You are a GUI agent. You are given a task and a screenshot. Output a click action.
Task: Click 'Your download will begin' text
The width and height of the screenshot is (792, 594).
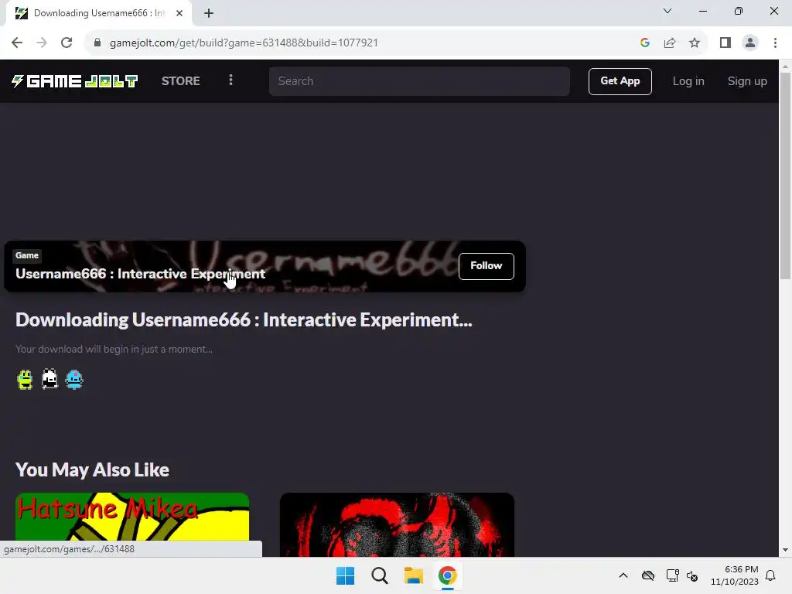pos(114,349)
